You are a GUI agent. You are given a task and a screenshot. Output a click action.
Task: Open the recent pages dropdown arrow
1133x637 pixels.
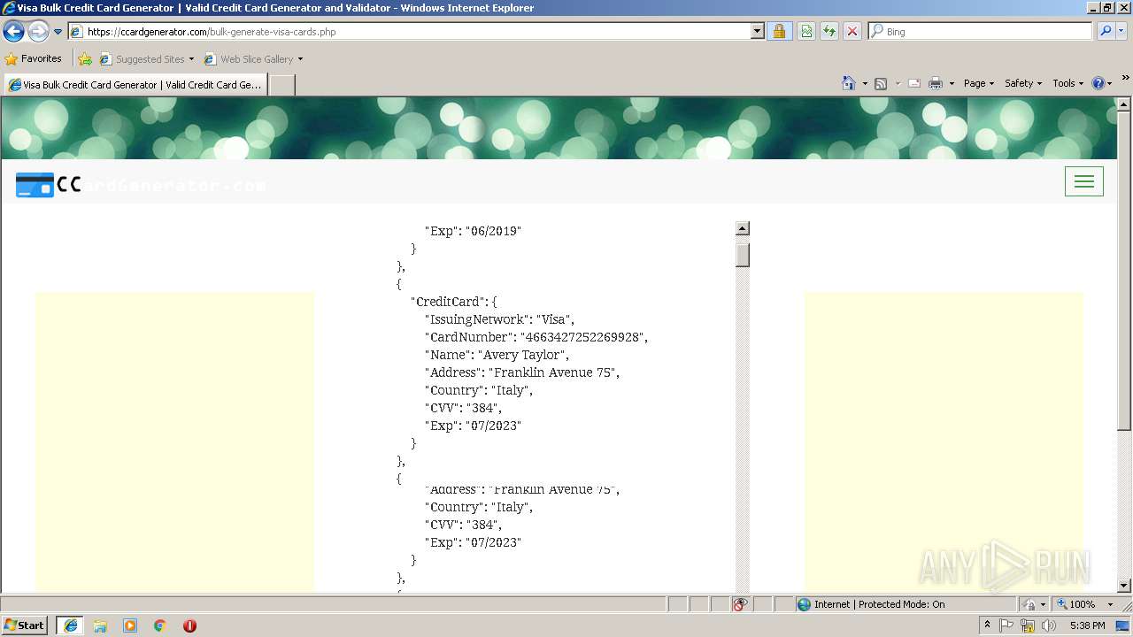(x=58, y=32)
